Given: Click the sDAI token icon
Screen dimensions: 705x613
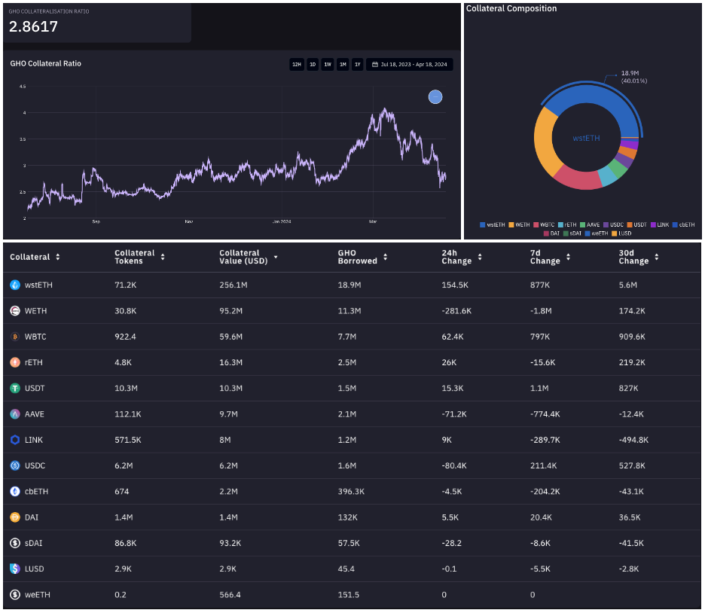Looking at the screenshot, I should (15, 543).
